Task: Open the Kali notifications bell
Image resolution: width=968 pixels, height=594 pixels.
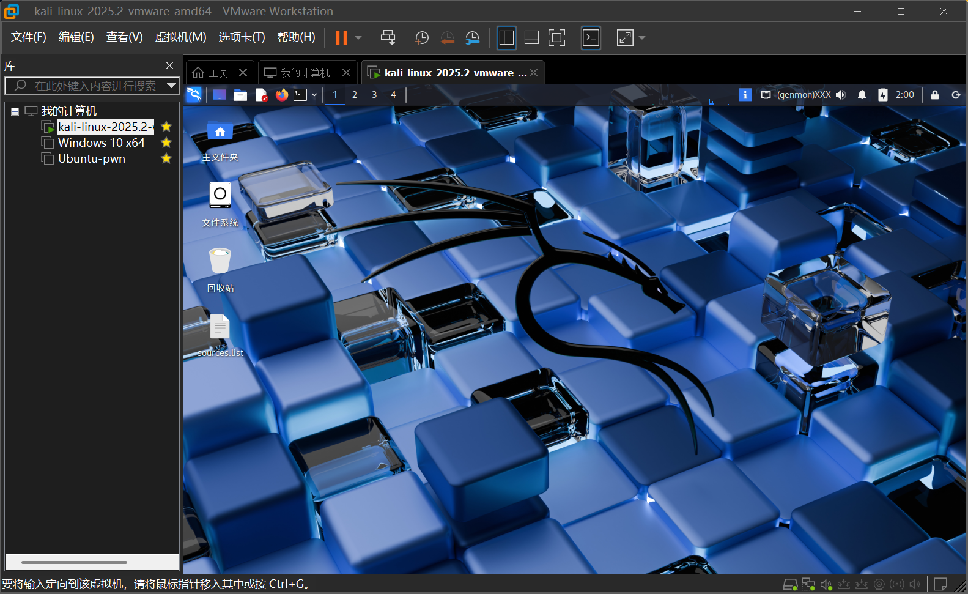Action: (x=862, y=95)
